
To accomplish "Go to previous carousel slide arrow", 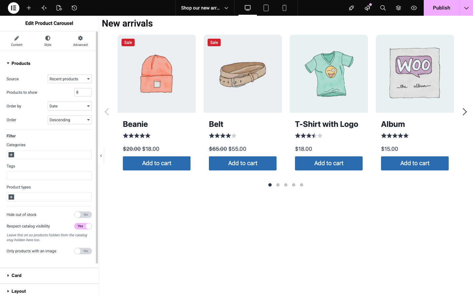I will click(107, 112).
